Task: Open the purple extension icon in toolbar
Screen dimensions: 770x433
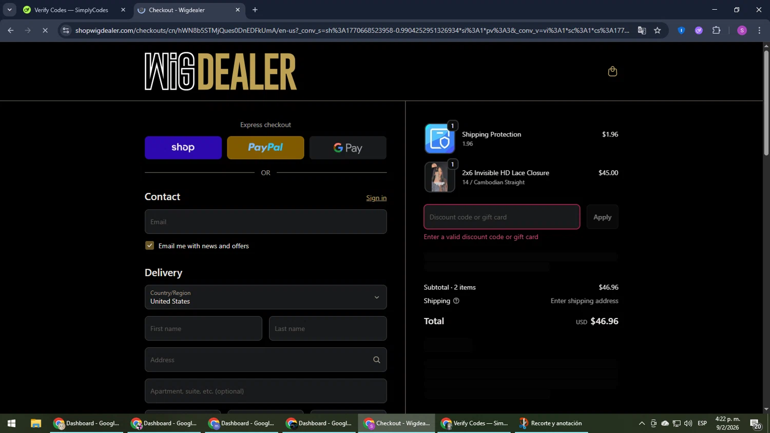Action: 699,30
